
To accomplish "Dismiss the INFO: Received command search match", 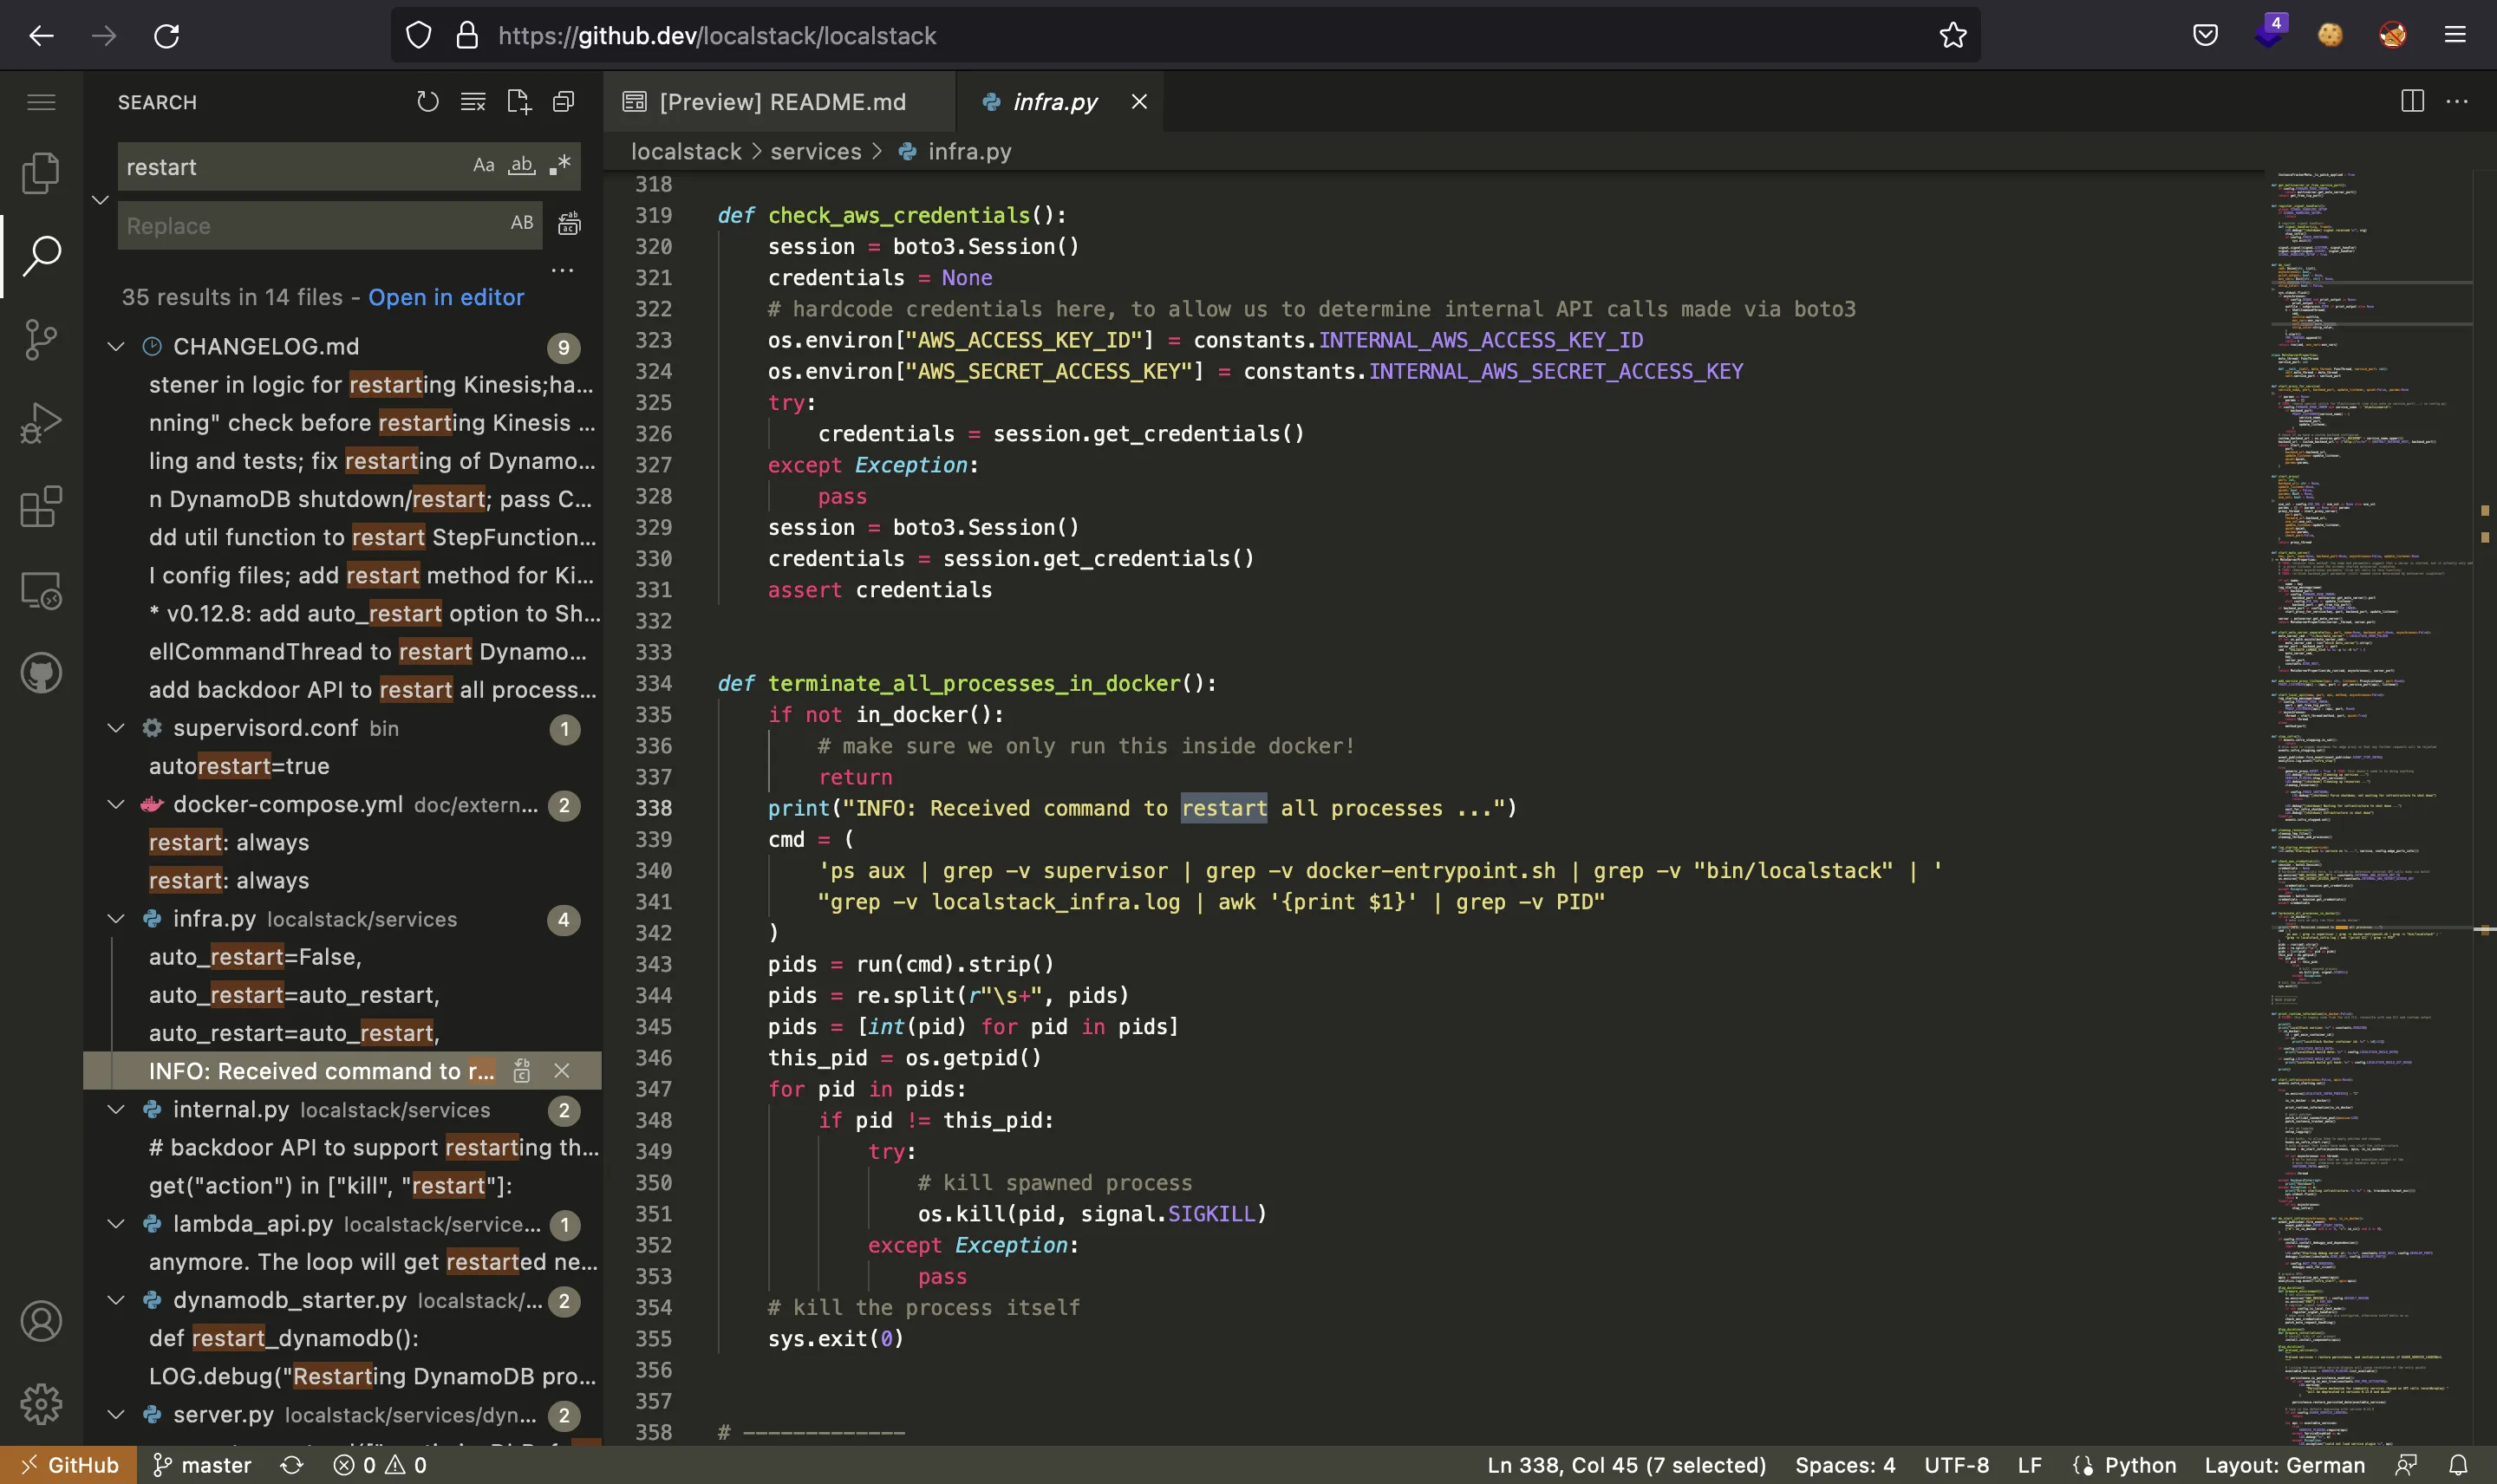I will [x=562, y=1071].
